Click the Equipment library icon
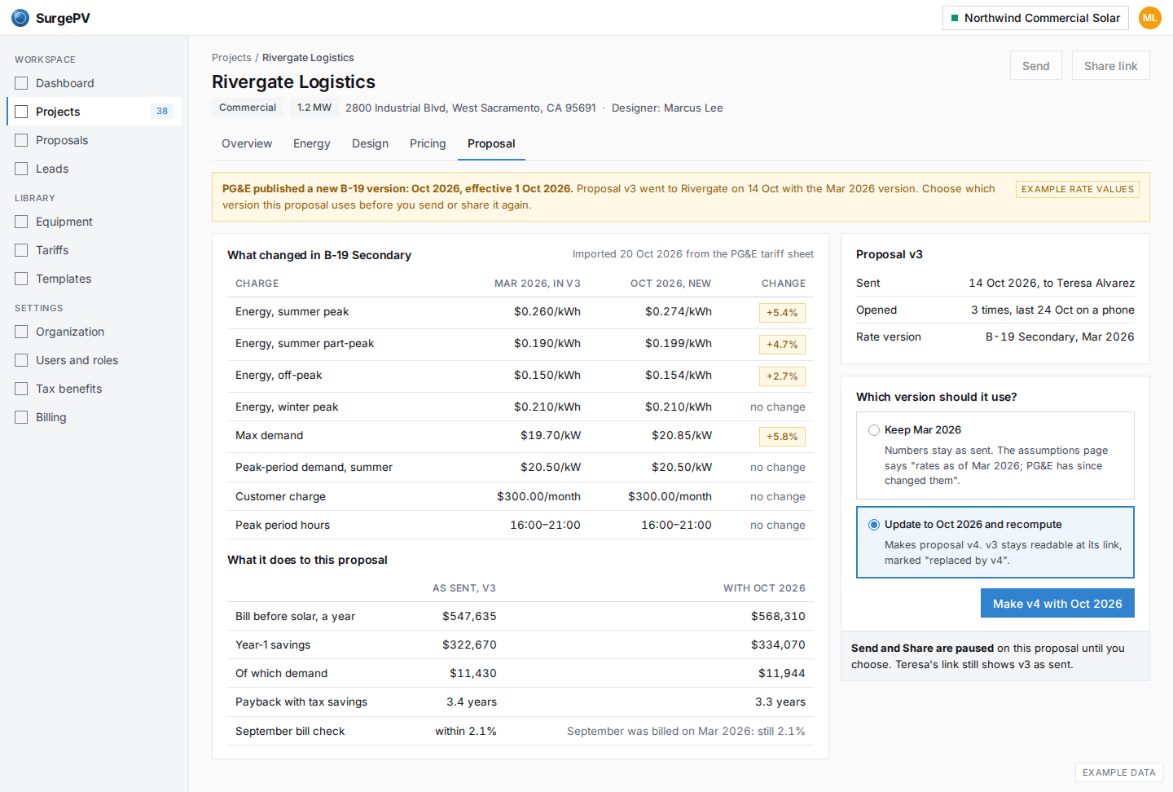1173x792 pixels. tap(21, 222)
